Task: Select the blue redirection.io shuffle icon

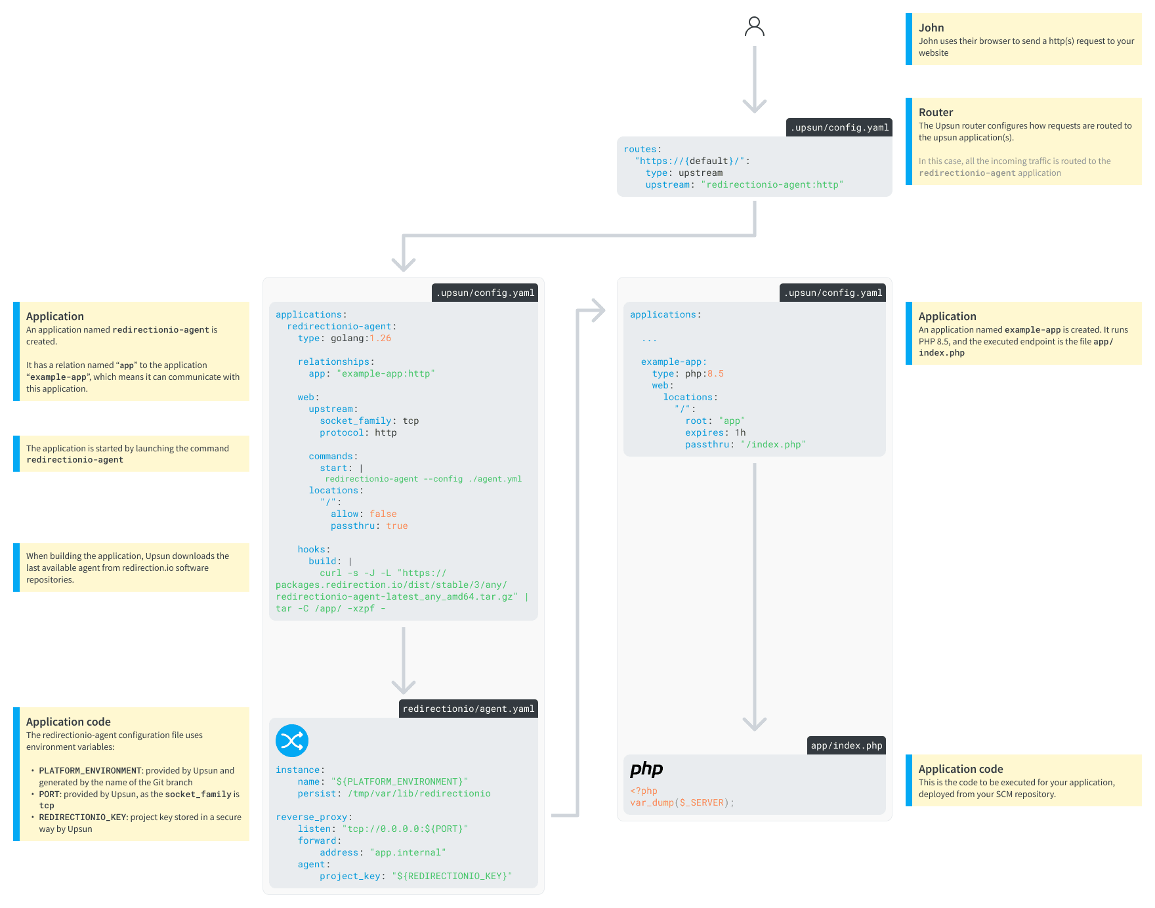Action: click(x=292, y=740)
